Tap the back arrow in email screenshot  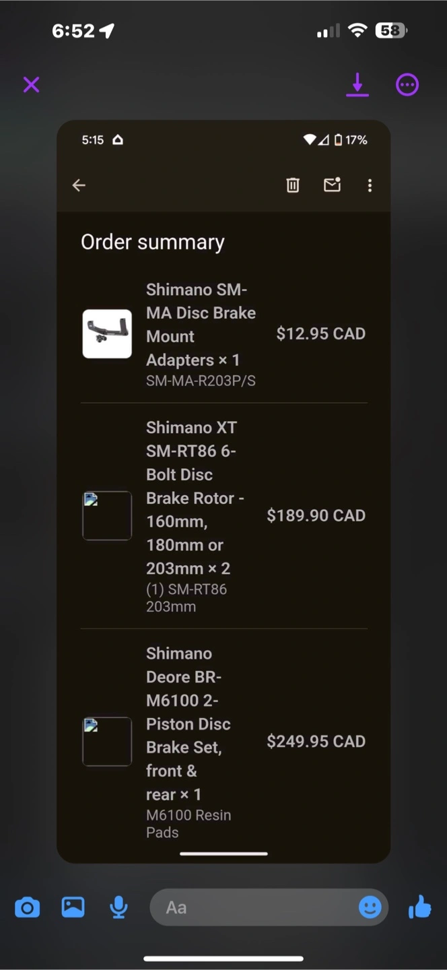(x=79, y=185)
